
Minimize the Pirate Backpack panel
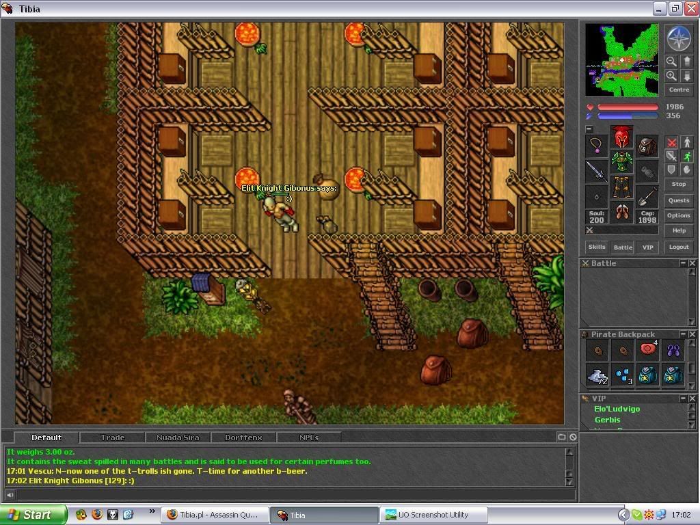click(683, 334)
